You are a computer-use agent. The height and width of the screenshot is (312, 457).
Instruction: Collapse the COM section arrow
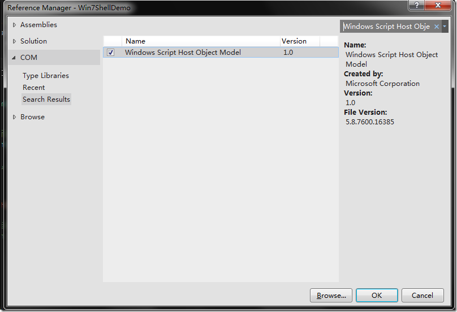[14, 58]
